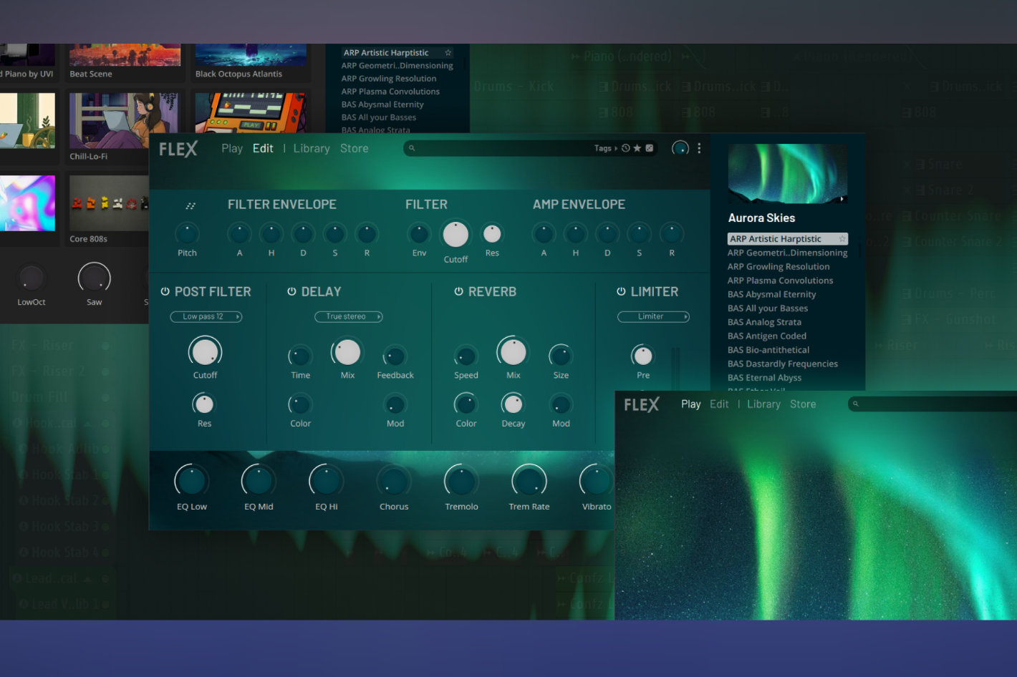Screen dimensions: 1017x677
Task: Click the Chorus knob
Action: pyautogui.click(x=394, y=481)
